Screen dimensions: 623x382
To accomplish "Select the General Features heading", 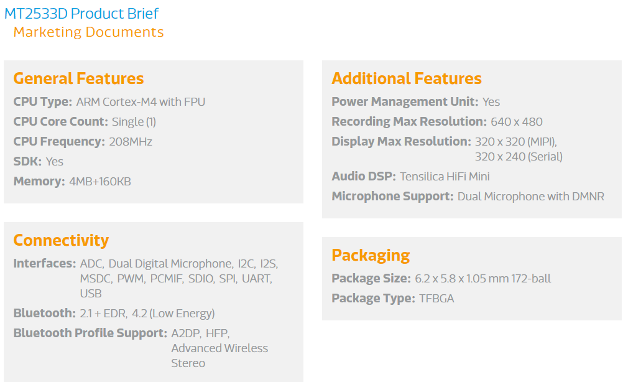I will click(x=79, y=78).
